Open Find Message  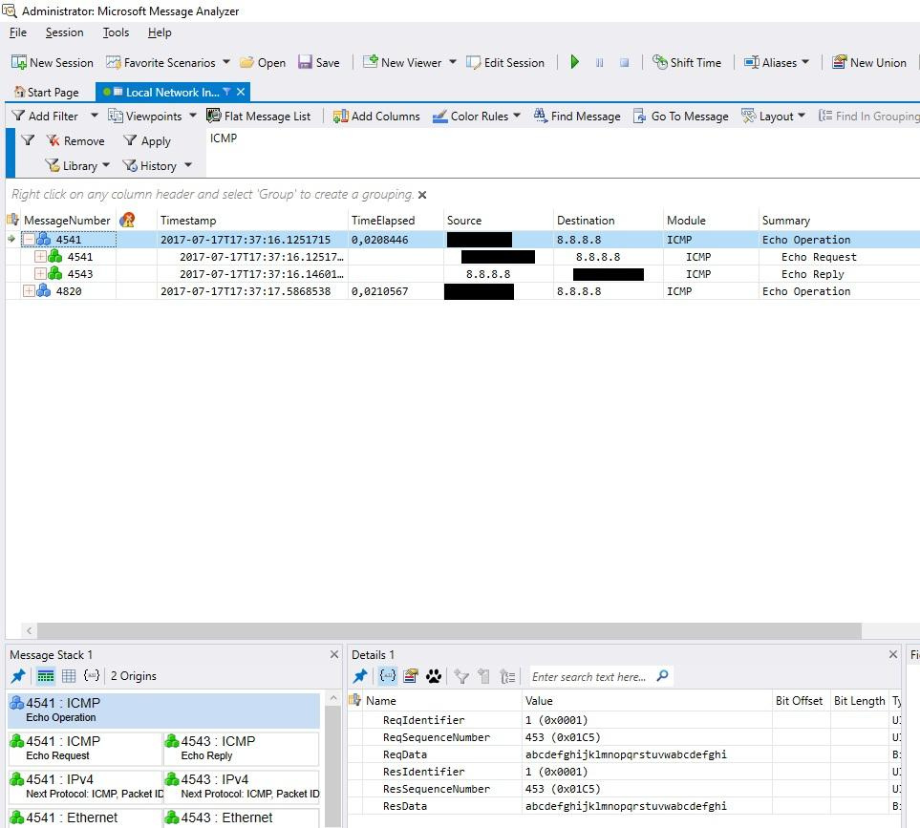(x=577, y=117)
